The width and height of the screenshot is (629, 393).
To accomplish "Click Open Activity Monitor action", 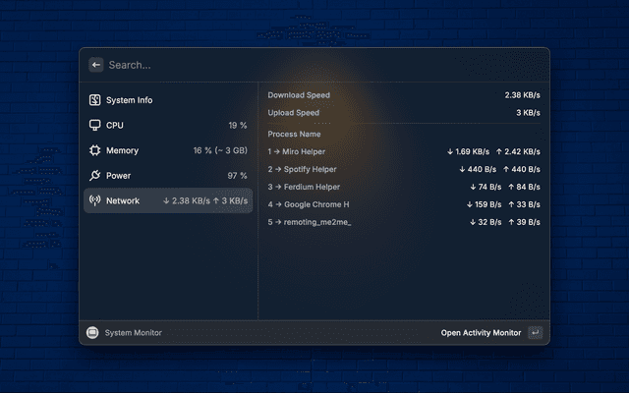I will point(481,333).
